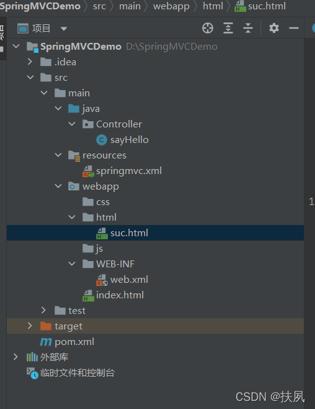Click the web.xml file icon
This screenshot has width=315, height=409.
pos(102,280)
